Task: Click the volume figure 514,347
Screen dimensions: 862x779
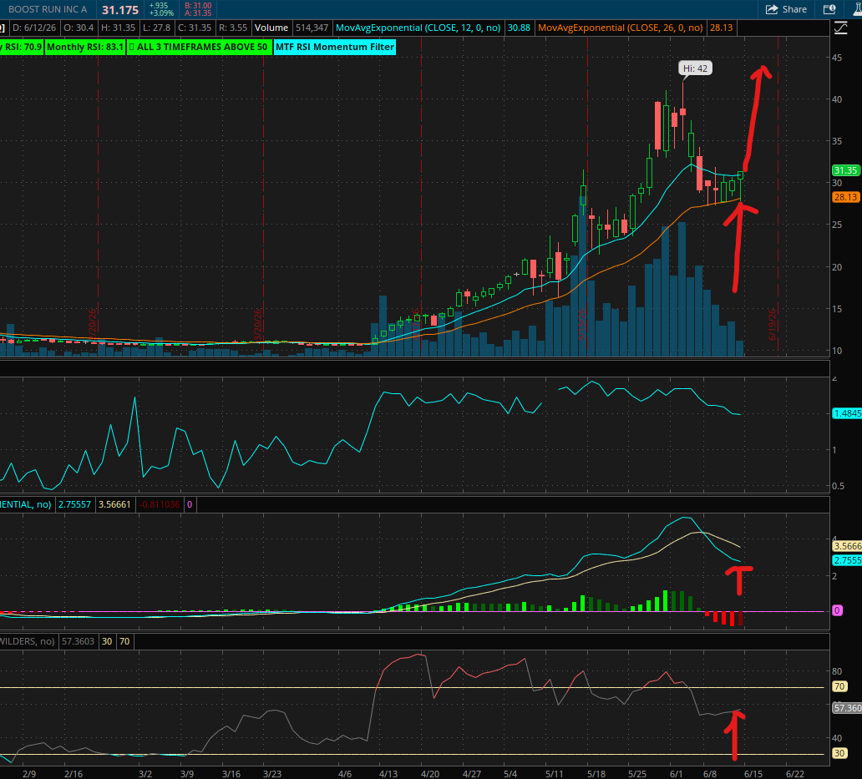Action: pos(312,28)
